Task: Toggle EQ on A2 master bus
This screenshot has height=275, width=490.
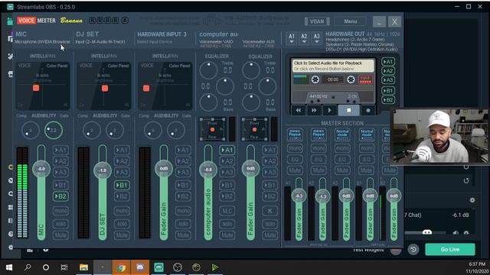Action: coord(318,160)
